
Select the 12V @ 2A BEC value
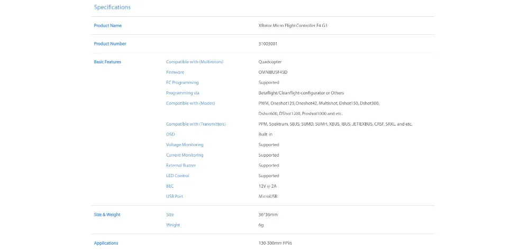pos(267,186)
